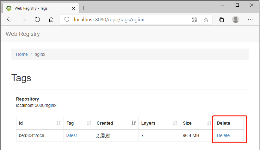Add this page to favorites star
This screenshot has height=150, width=260.
[206, 19]
